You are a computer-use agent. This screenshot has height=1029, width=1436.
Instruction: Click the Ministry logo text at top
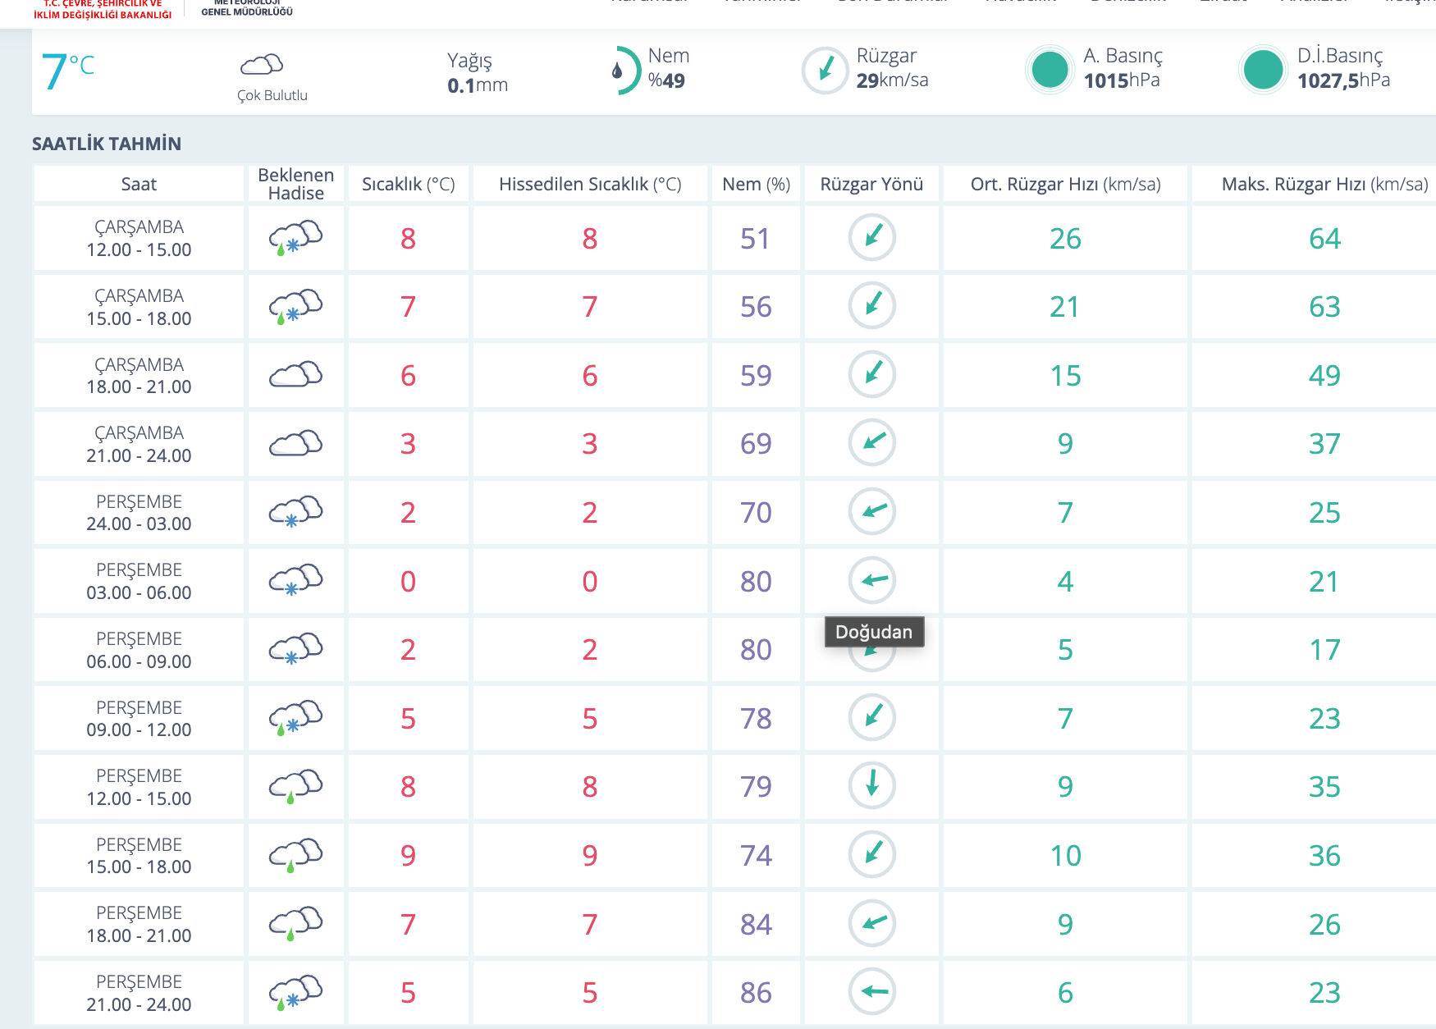click(103, 9)
